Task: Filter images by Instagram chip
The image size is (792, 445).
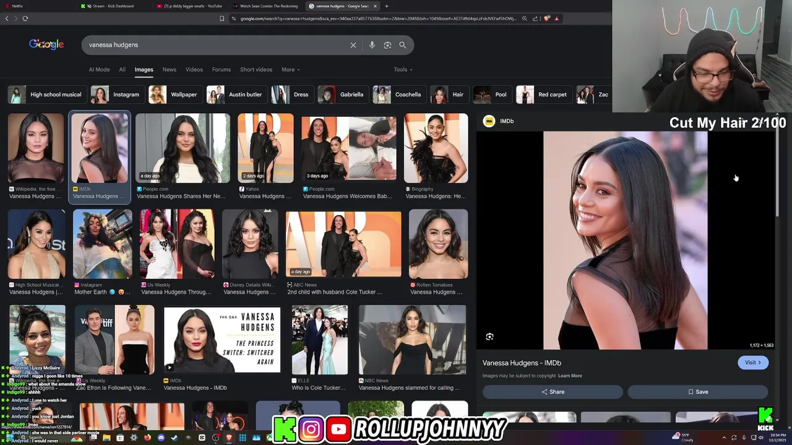Action: tap(116, 95)
